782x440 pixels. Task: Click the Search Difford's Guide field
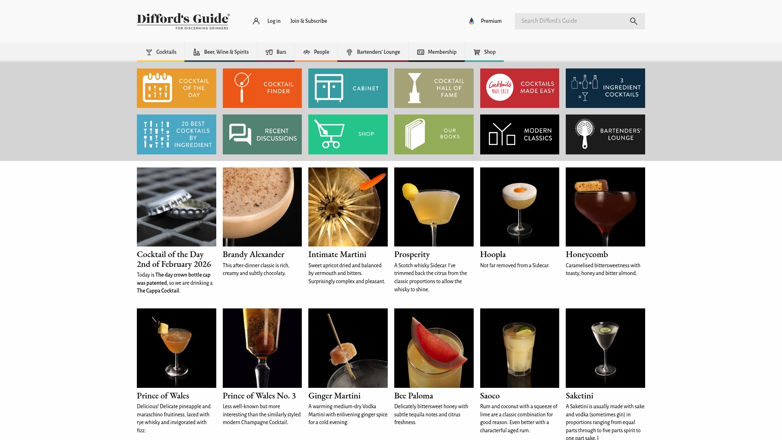coord(570,21)
